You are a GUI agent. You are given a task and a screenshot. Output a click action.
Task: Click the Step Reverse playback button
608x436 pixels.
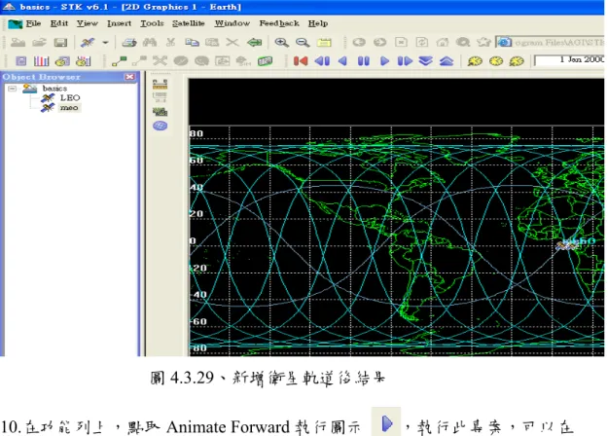[x=322, y=61]
